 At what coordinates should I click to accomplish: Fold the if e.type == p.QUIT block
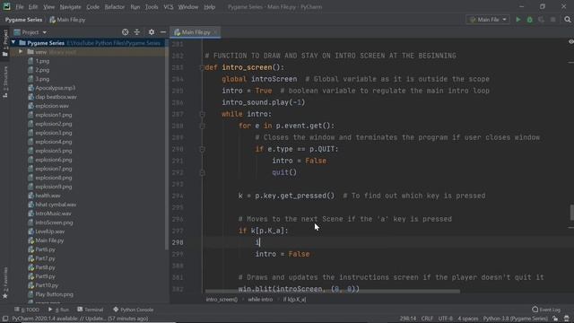202,149
